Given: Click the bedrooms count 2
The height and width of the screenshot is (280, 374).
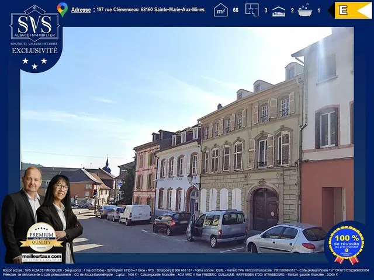Looking at the screenshot, I should [x=292, y=10].
